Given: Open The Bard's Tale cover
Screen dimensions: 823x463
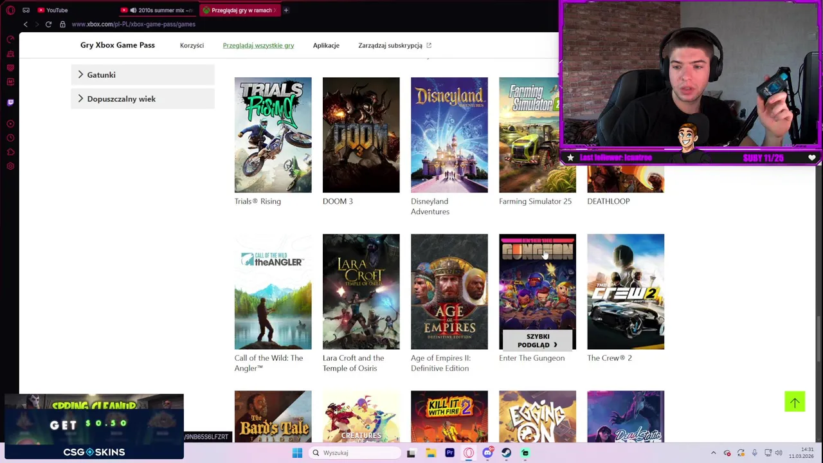Looking at the screenshot, I should coord(273,417).
